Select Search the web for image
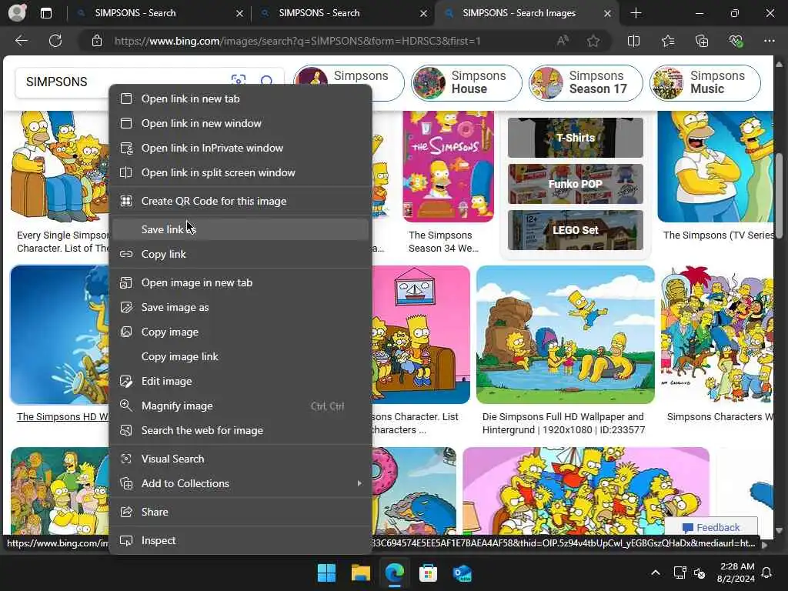Image resolution: width=788 pixels, height=591 pixels. click(x=241, y=430)
